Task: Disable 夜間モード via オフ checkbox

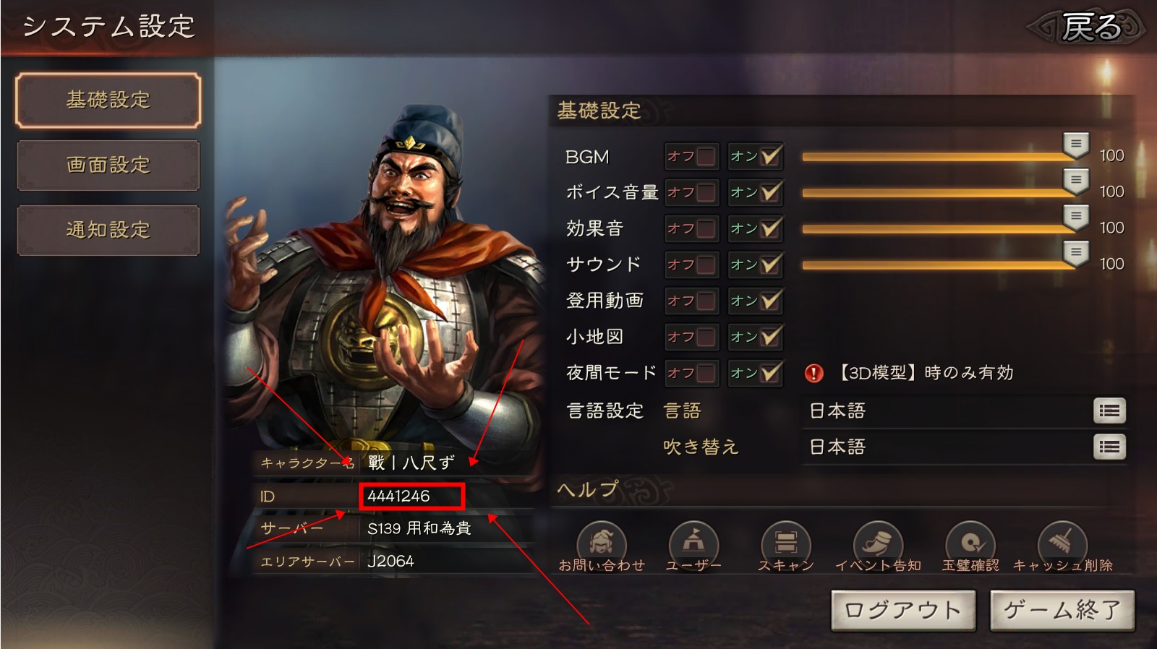Action: [691, 373]
